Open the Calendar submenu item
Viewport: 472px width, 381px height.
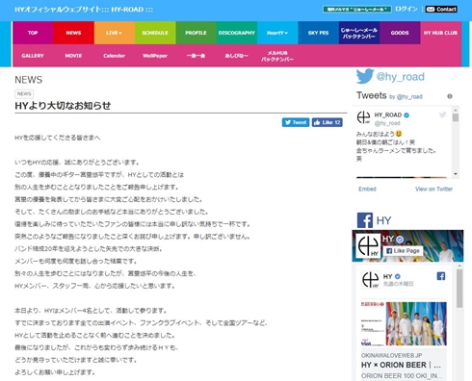pyautogui.click(x=114, y=56)
